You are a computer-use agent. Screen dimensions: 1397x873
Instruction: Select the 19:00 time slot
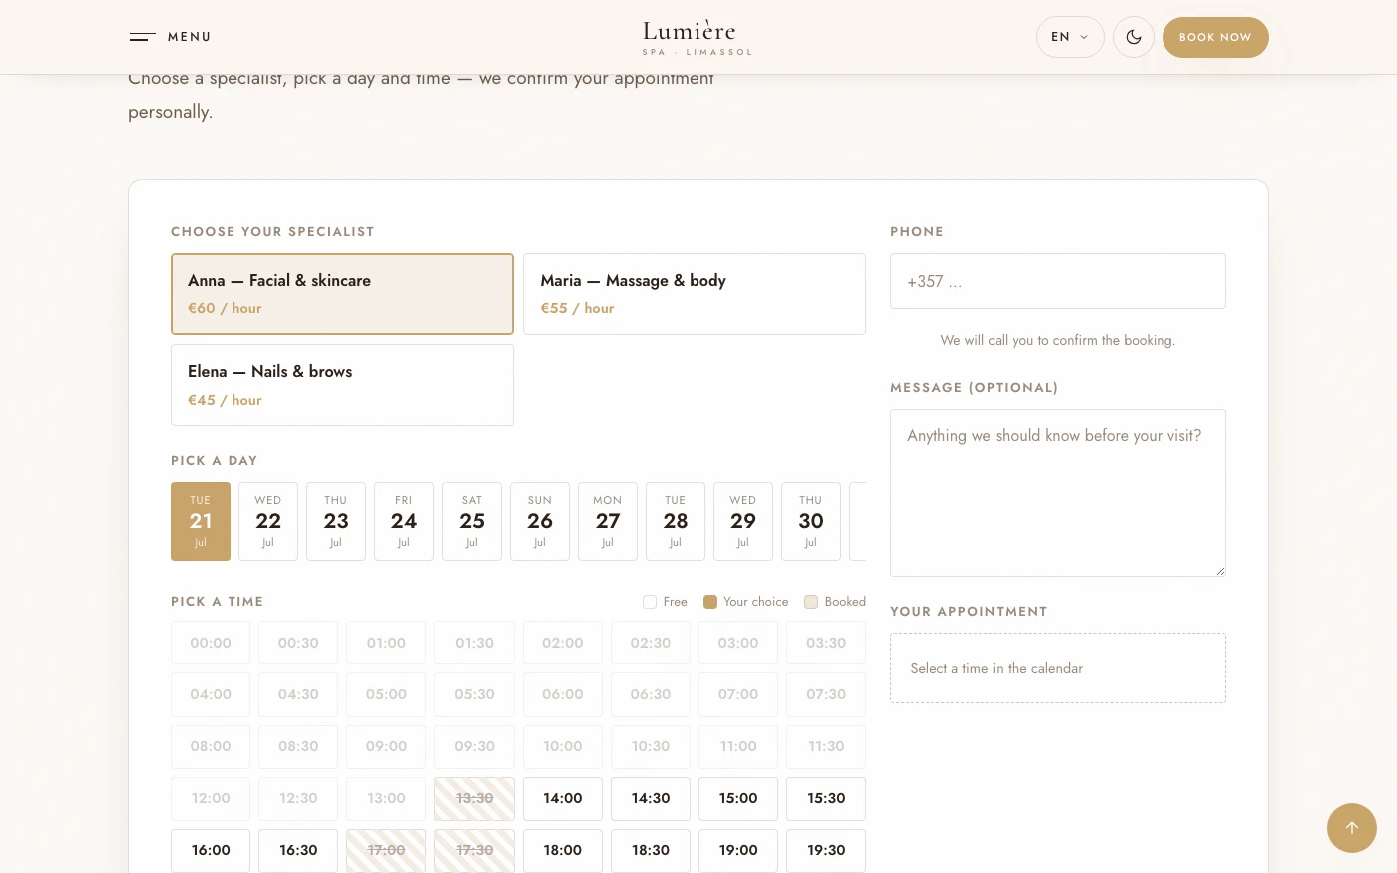coord(738,850)
